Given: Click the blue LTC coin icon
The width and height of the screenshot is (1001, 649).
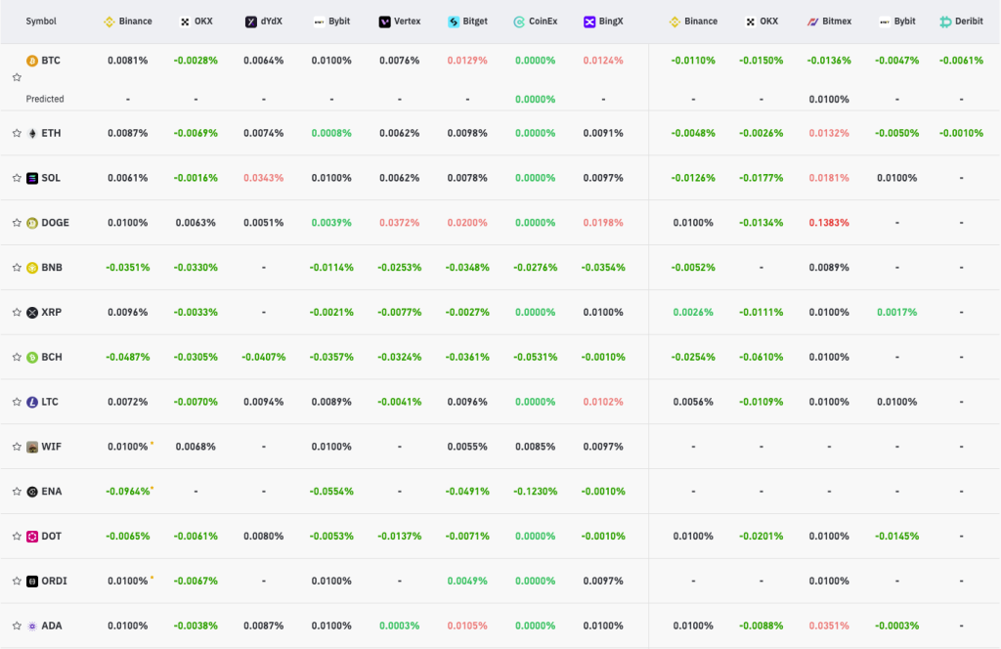Looking at the screenshot, I should pyautogui.click(x=32, y=402).
